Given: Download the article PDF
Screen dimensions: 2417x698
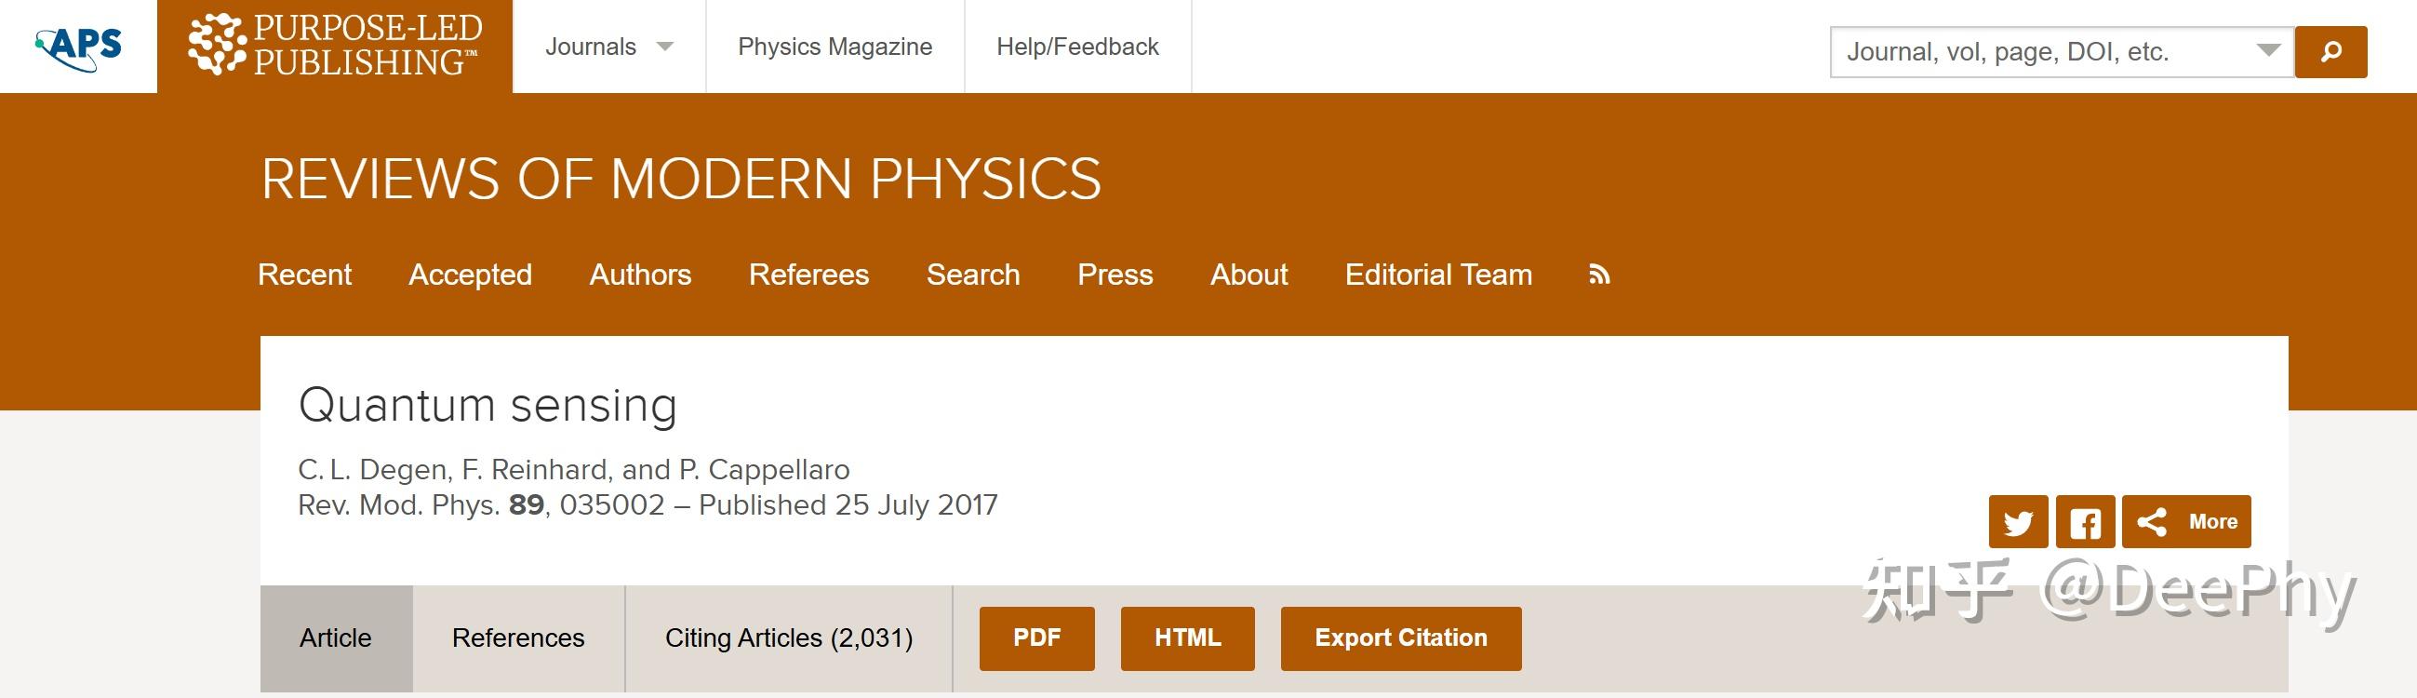Looking at the screenshot, I should pyautogui.click(x=1036, y=638).
